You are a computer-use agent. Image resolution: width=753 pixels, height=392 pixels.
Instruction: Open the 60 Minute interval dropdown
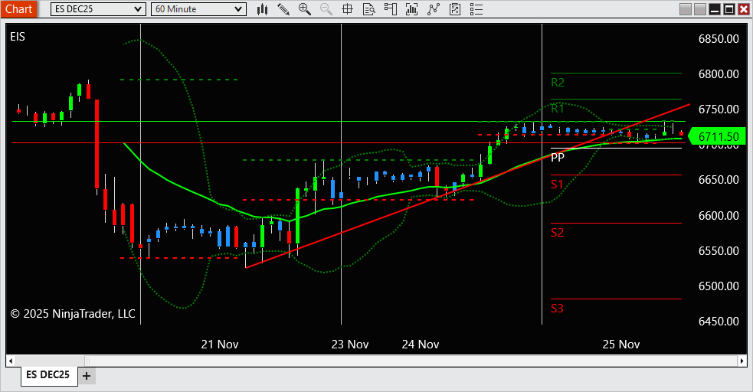point(198,9)
